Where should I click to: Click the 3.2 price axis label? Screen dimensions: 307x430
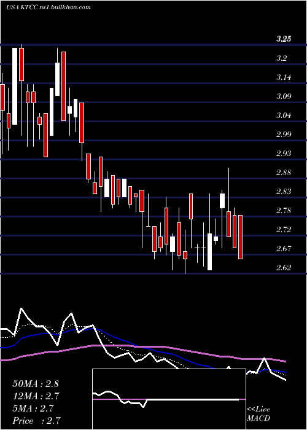(281, 58)
